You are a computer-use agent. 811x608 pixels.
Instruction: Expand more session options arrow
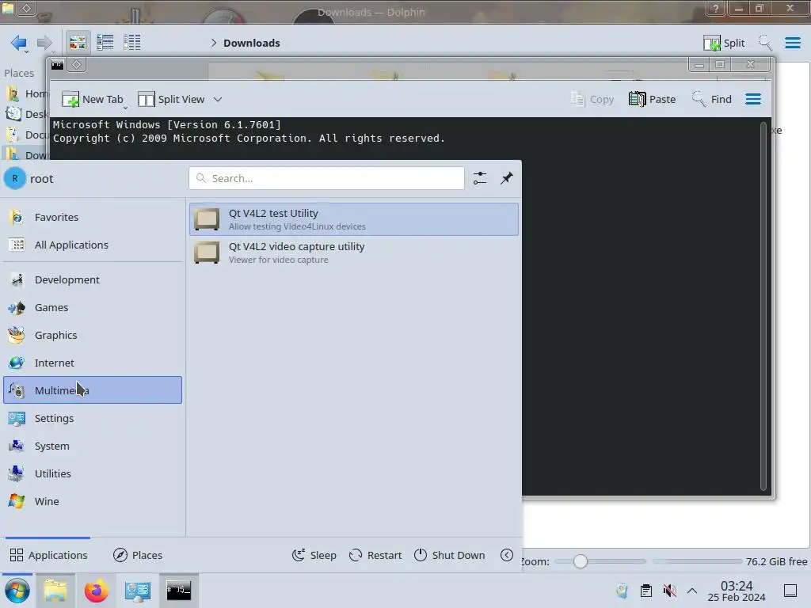point(507,555)
